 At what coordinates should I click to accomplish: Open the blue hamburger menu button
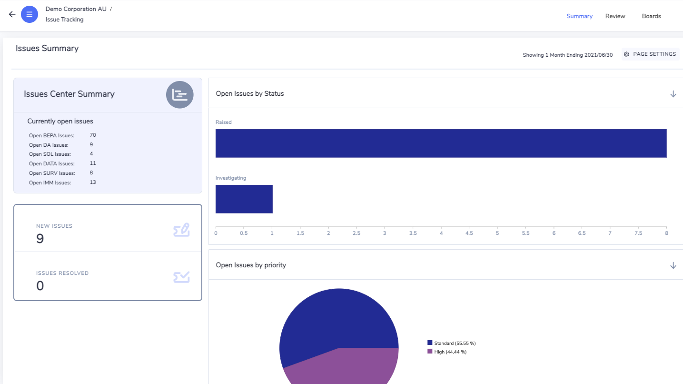30,14
